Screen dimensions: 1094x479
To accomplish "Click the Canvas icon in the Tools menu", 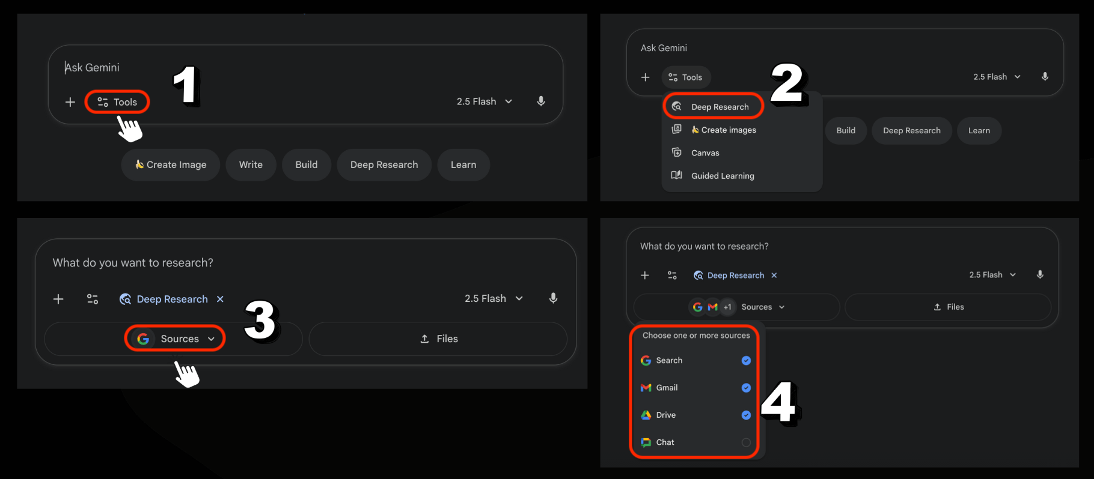I will point(677,152).
